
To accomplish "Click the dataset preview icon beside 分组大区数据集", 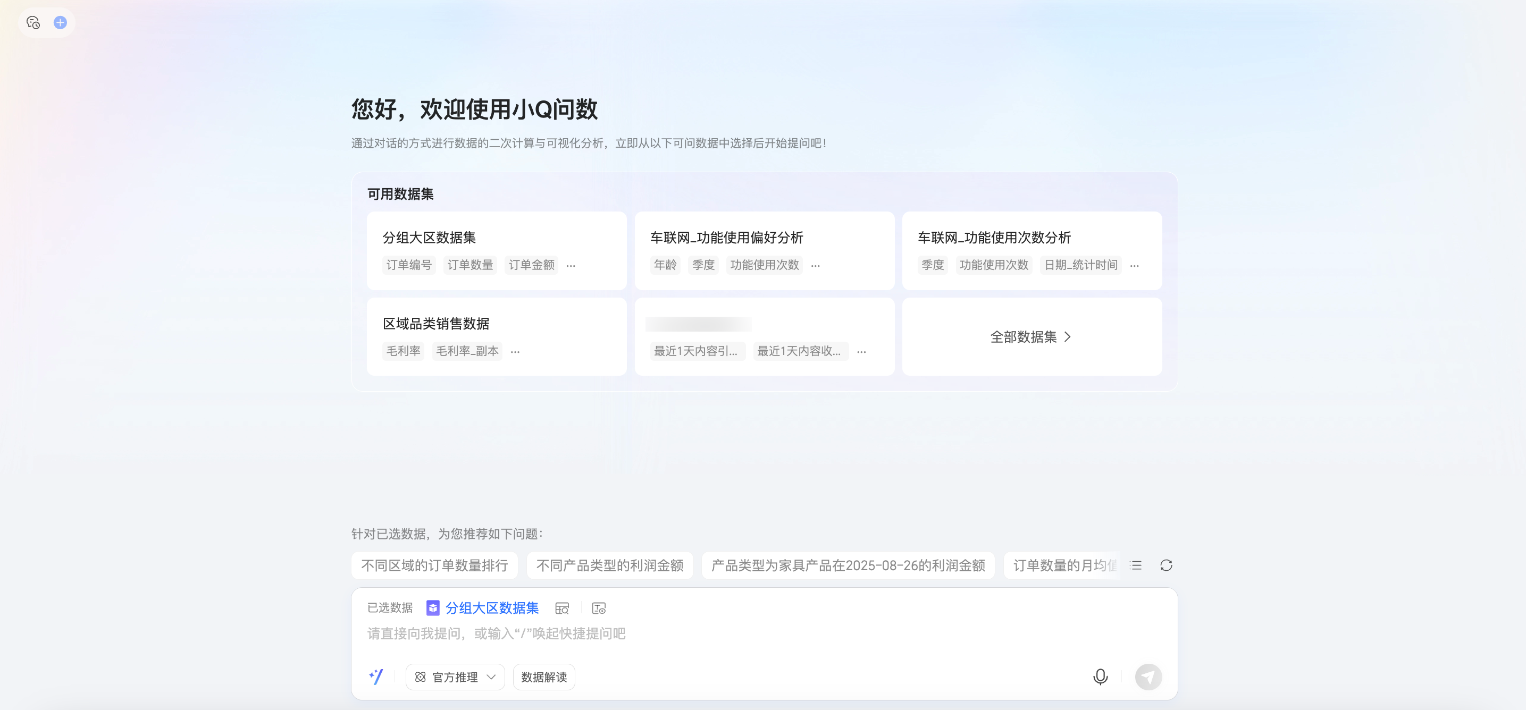I will tap(561, 608).
